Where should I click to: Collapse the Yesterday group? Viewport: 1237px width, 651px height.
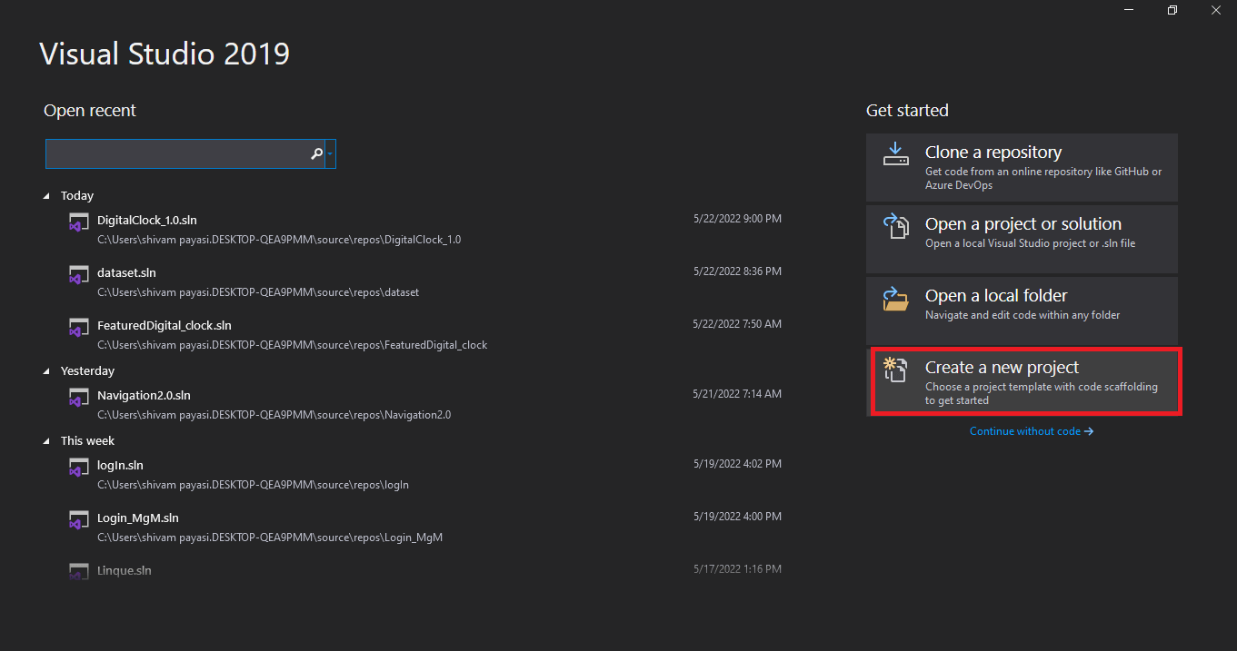click(x=47, y=371)
